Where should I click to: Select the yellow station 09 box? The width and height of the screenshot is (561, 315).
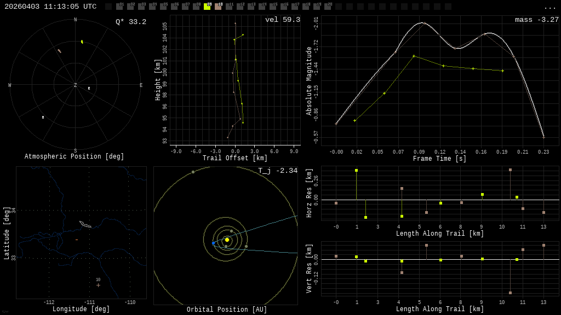[x=207, y=7]
